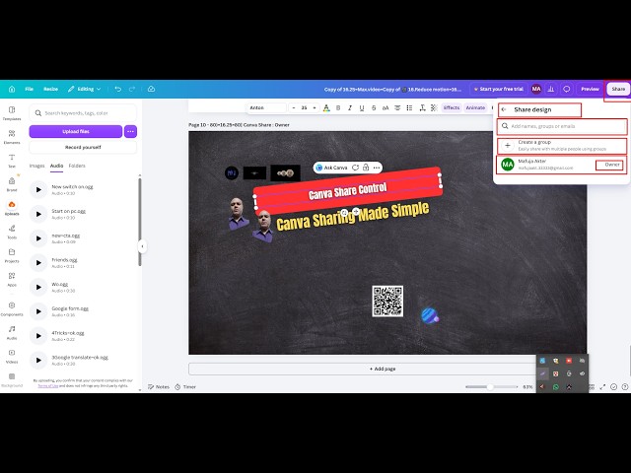Open more options on floating toolbar

pos(377,168)
